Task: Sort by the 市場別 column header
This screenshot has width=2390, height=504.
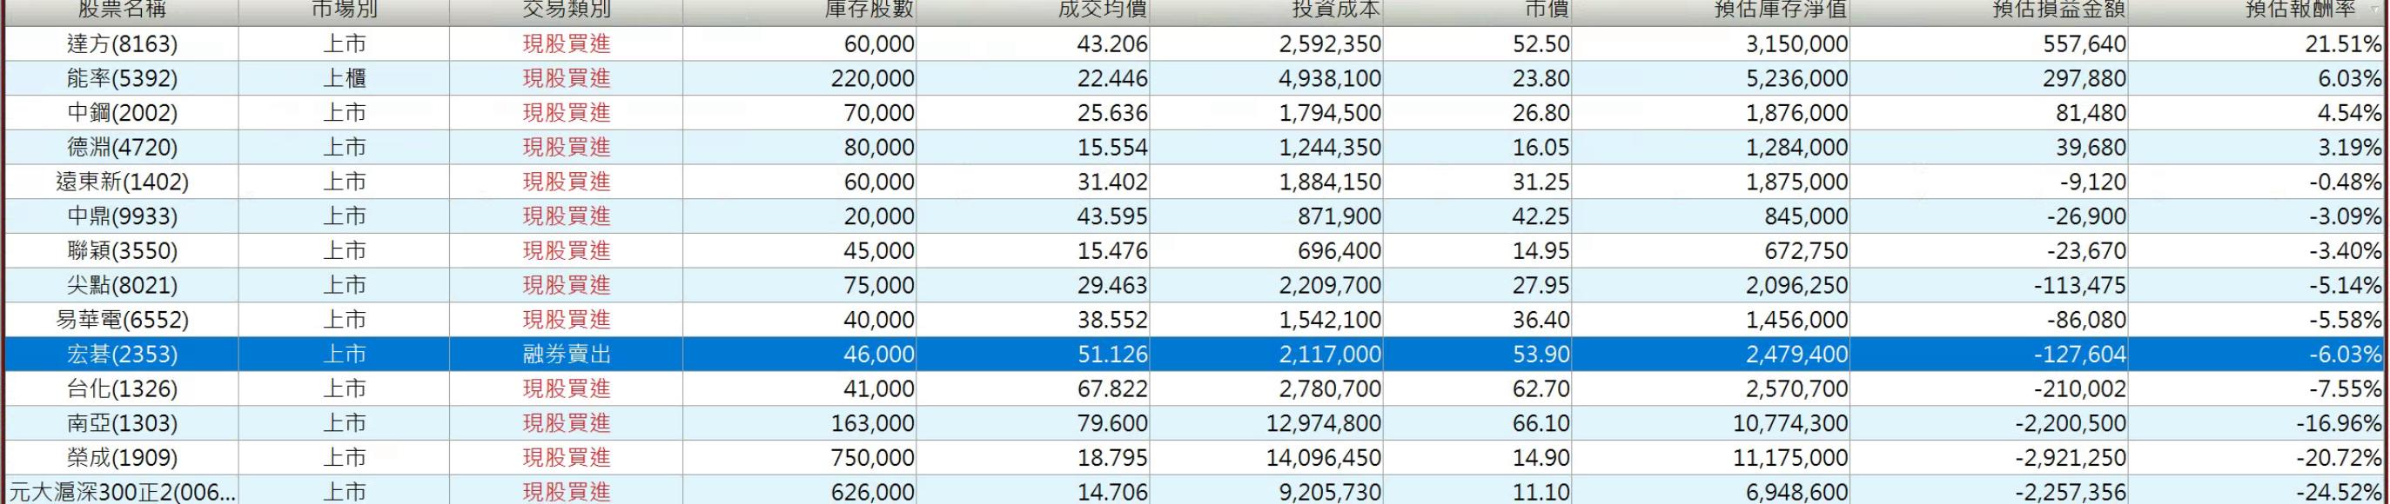Action: pos(344,11)
